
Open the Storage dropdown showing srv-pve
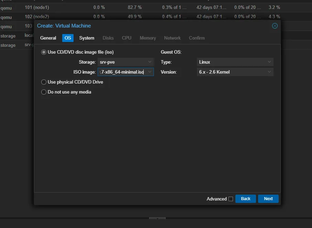pyautogui.click(x=150, y=62)
